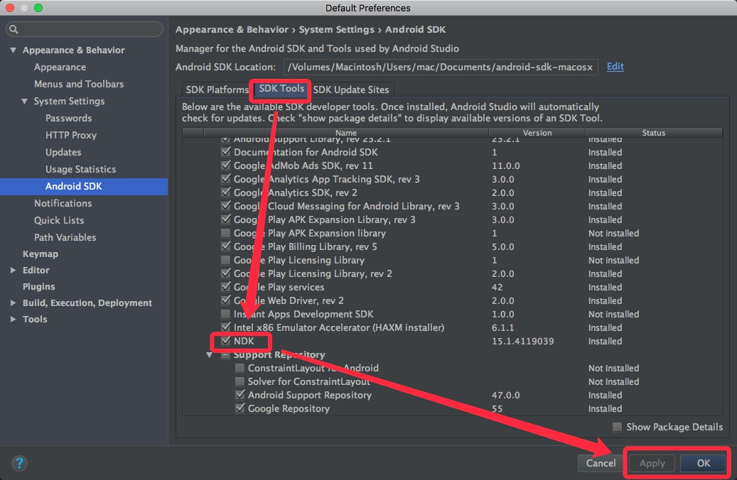Open the Appearance settings page
This screenshot has width=737, height=480.
click(60, 67)
